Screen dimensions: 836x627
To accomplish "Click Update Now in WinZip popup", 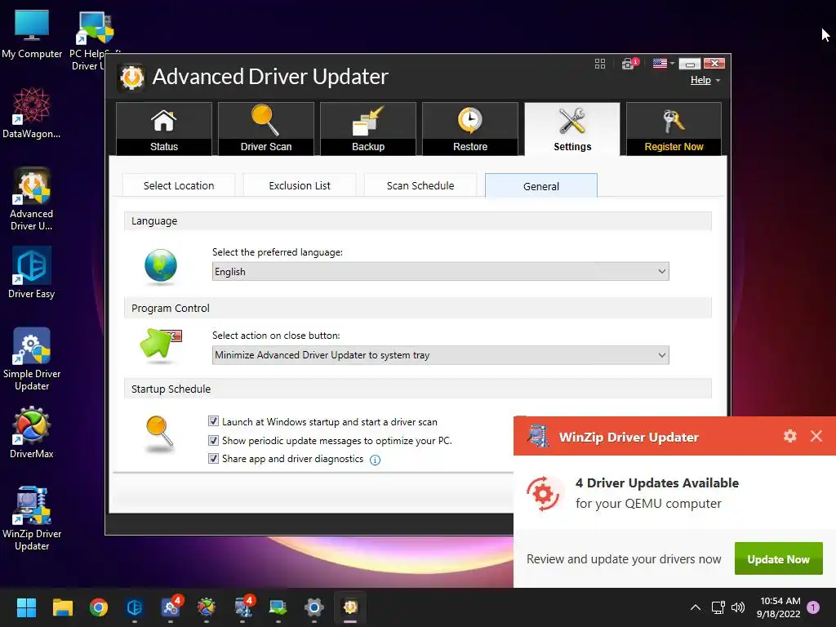I will [778, 558].
